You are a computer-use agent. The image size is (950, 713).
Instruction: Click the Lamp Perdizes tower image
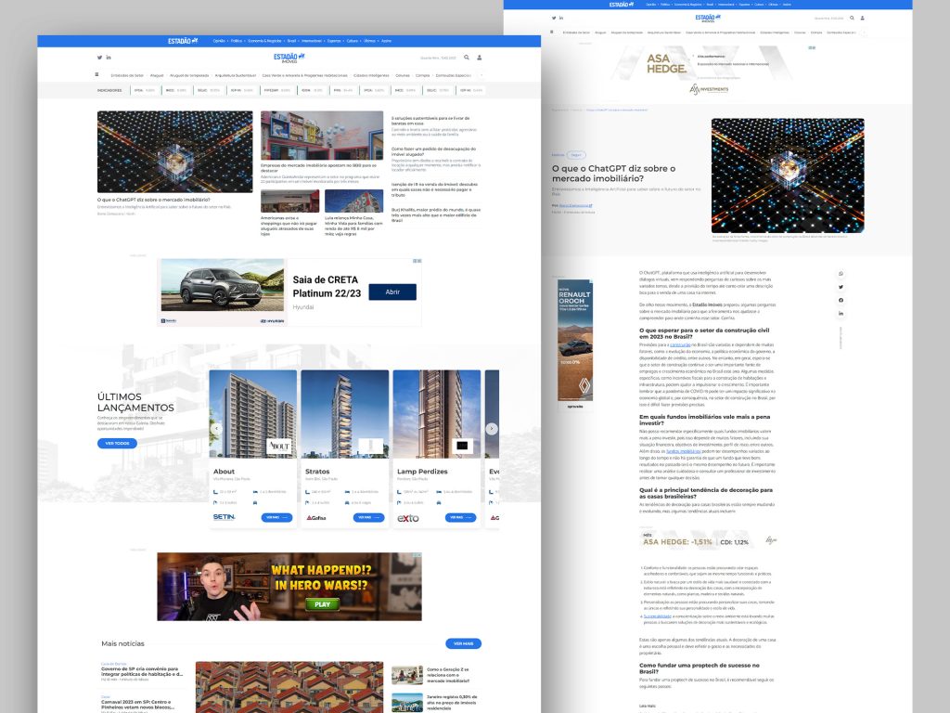tap(437, 414)
